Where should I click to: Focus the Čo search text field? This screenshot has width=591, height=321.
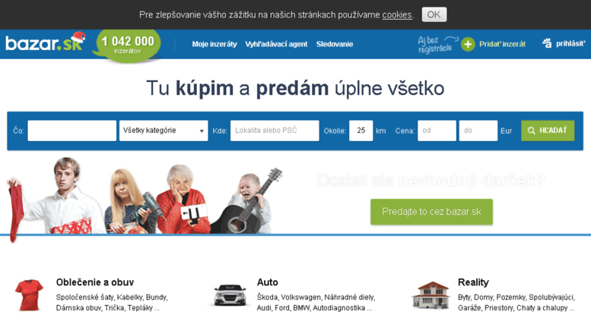tap(72, 131)
